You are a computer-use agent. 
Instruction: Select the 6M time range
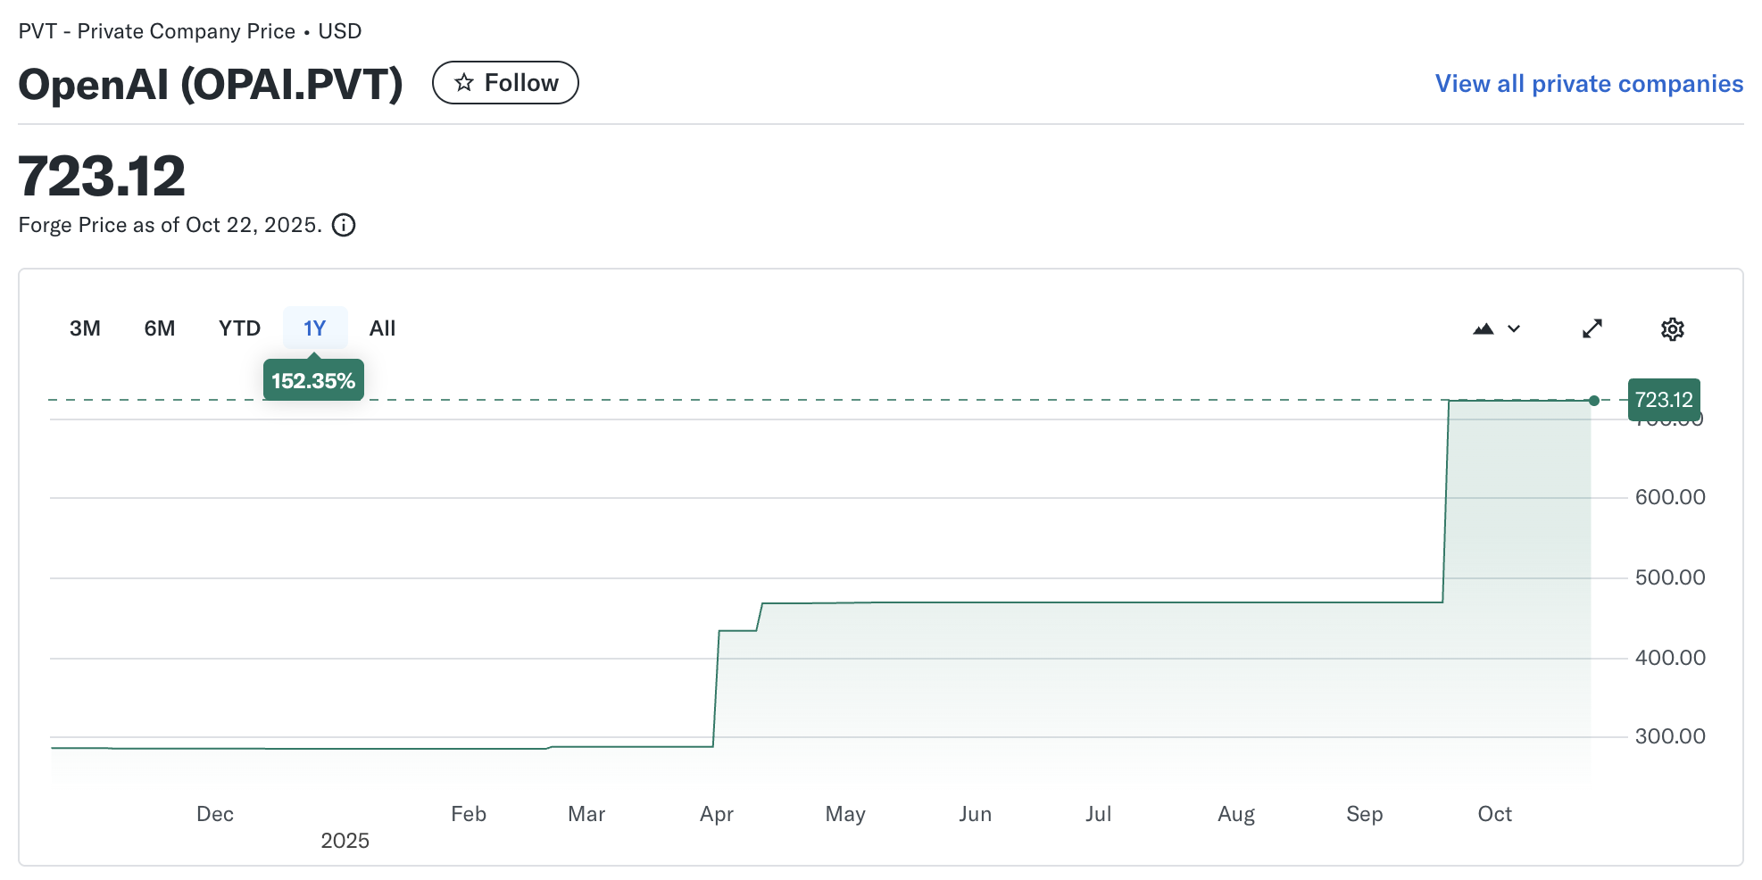[x=160, y=328]
